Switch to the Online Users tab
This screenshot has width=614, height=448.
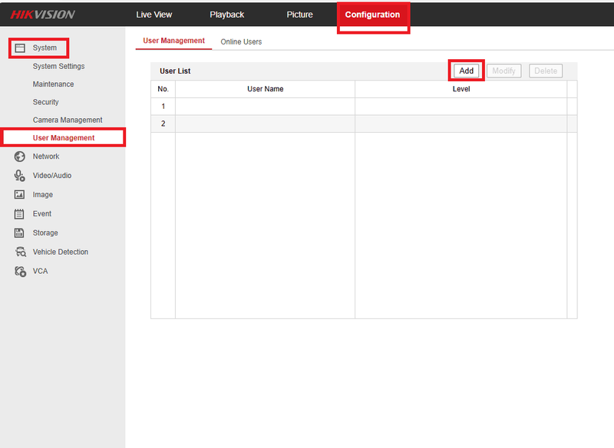tap(241, 42)
